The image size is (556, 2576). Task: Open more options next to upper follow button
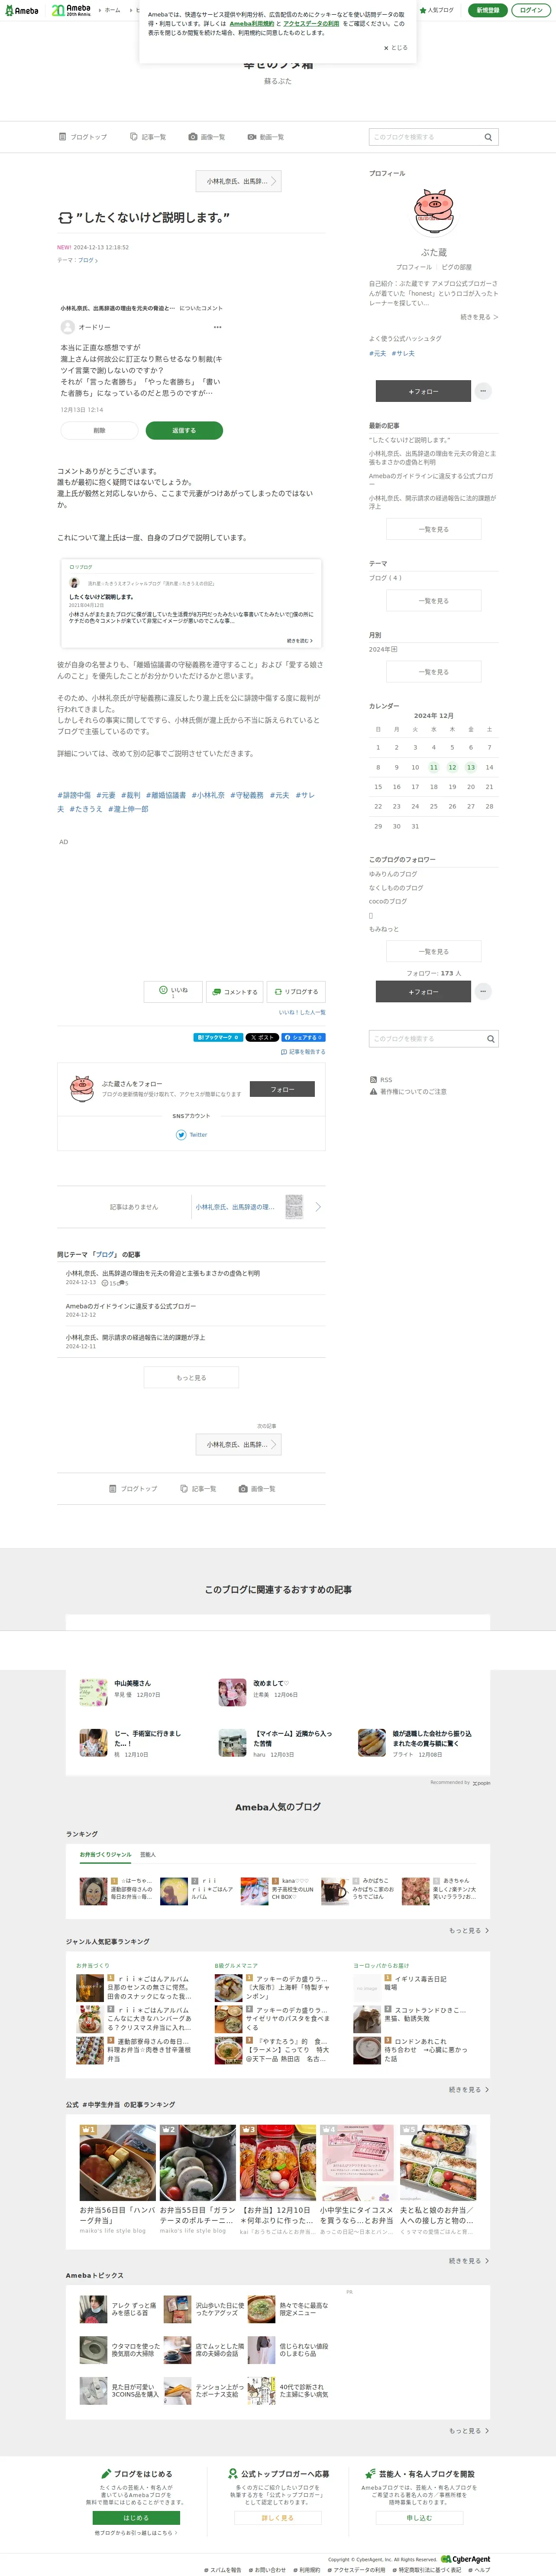point(483,391)
